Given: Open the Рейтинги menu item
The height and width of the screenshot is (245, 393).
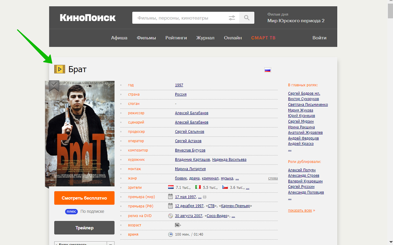Looking at the screenshot, I should tap(176, 38).
